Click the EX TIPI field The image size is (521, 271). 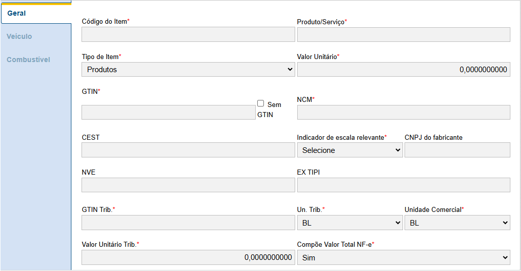click(x=403, y=185)
